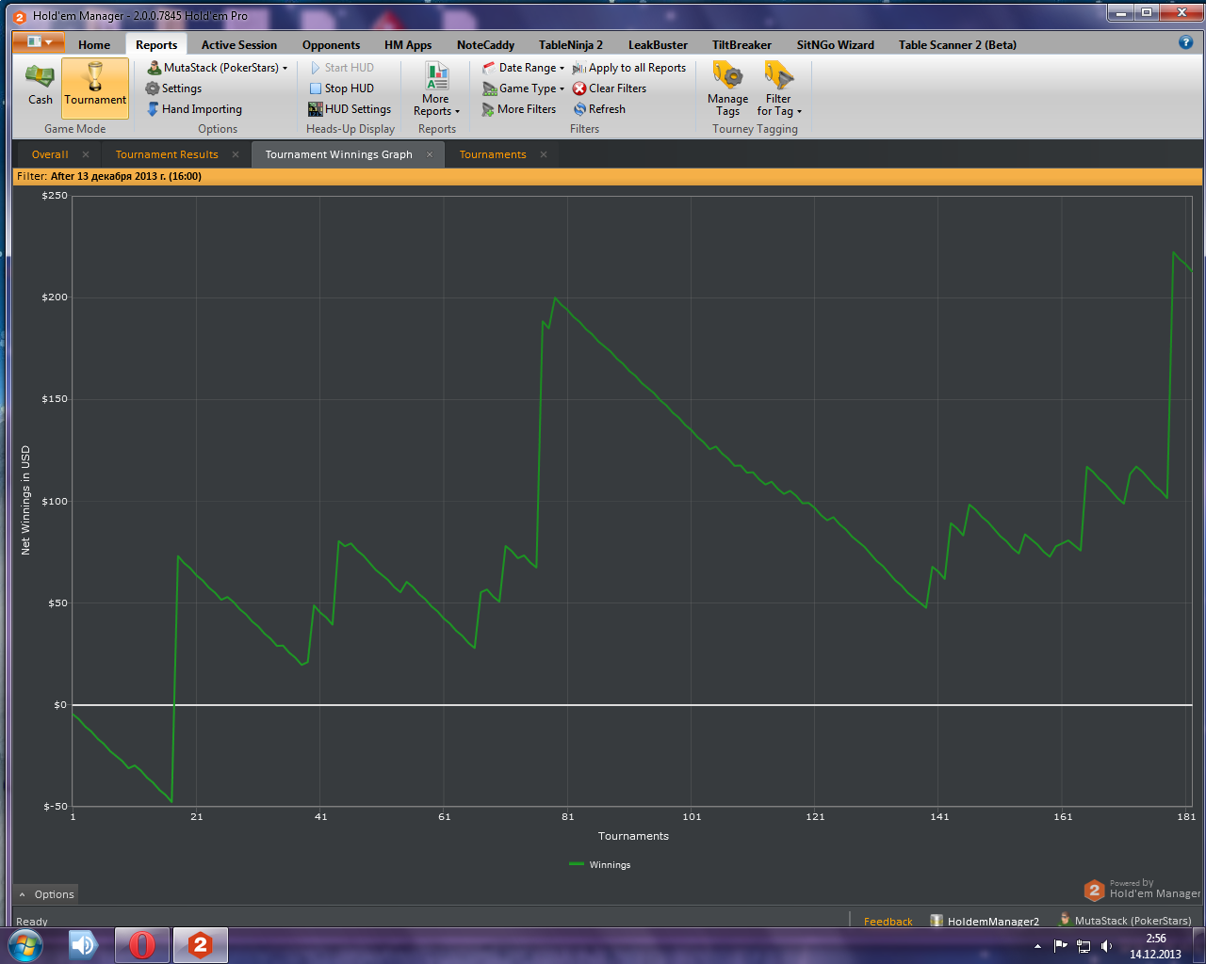
Task: Open Opponents tab
Action: click(331, 44)
